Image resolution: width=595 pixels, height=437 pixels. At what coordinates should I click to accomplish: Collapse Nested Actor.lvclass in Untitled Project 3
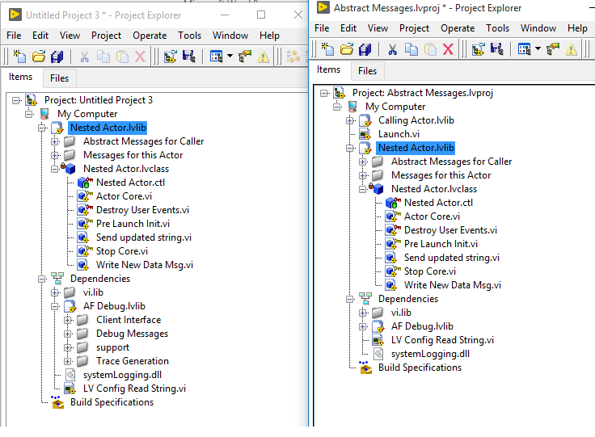(55, 169)
